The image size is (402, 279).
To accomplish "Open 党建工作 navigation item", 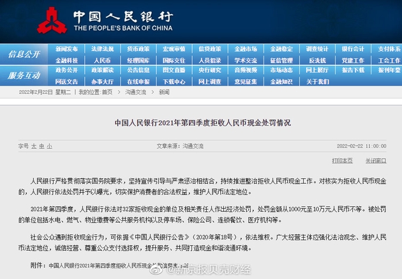I will tap(353, 61).
